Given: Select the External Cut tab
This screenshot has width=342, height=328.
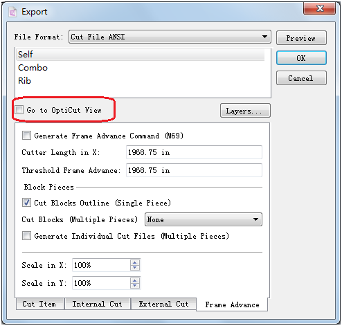Looking at the screenshot, I should pos(164,304).
